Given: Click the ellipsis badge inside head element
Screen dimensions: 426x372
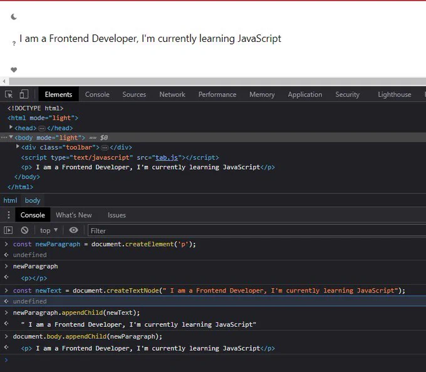Looking at the screenshot, I should pyautogui.click(x=41, y=128).
